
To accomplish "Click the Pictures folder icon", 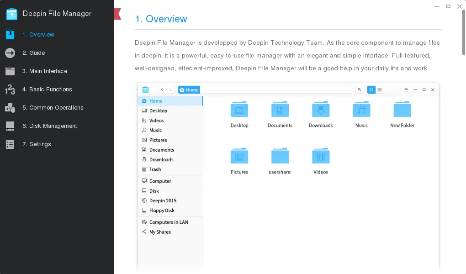I will point(239,155).
